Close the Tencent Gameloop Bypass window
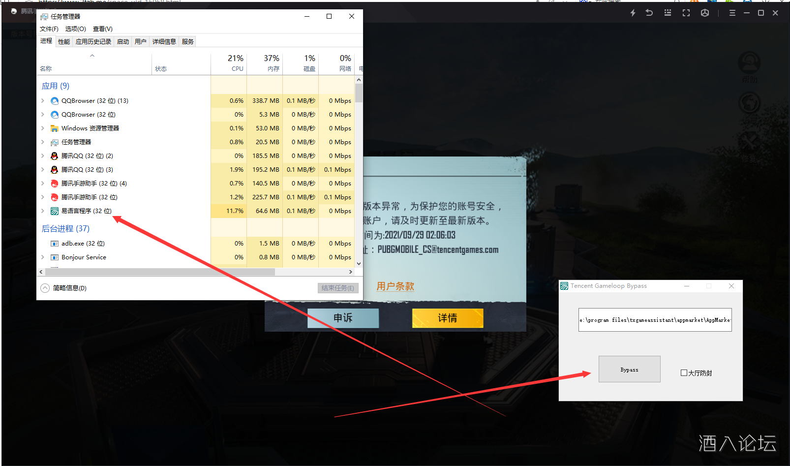 tap(731, 286)
